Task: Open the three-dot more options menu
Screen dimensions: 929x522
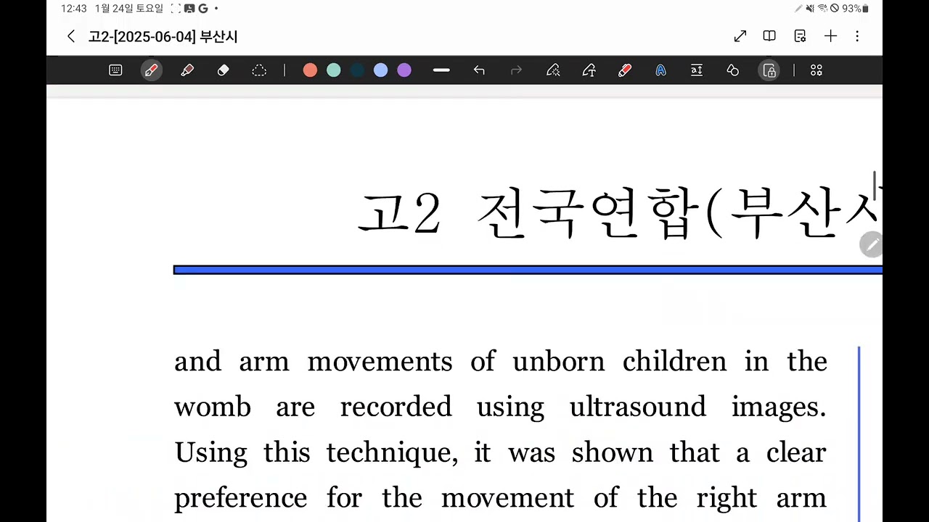Action: 857,36
